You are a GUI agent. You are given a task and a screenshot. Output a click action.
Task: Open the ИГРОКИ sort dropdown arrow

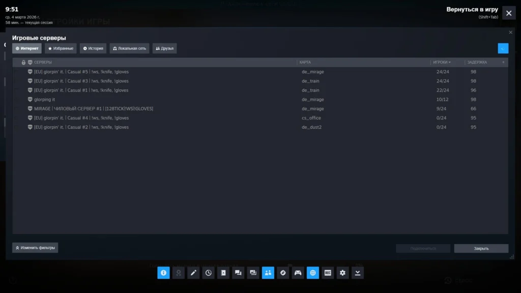450,62
